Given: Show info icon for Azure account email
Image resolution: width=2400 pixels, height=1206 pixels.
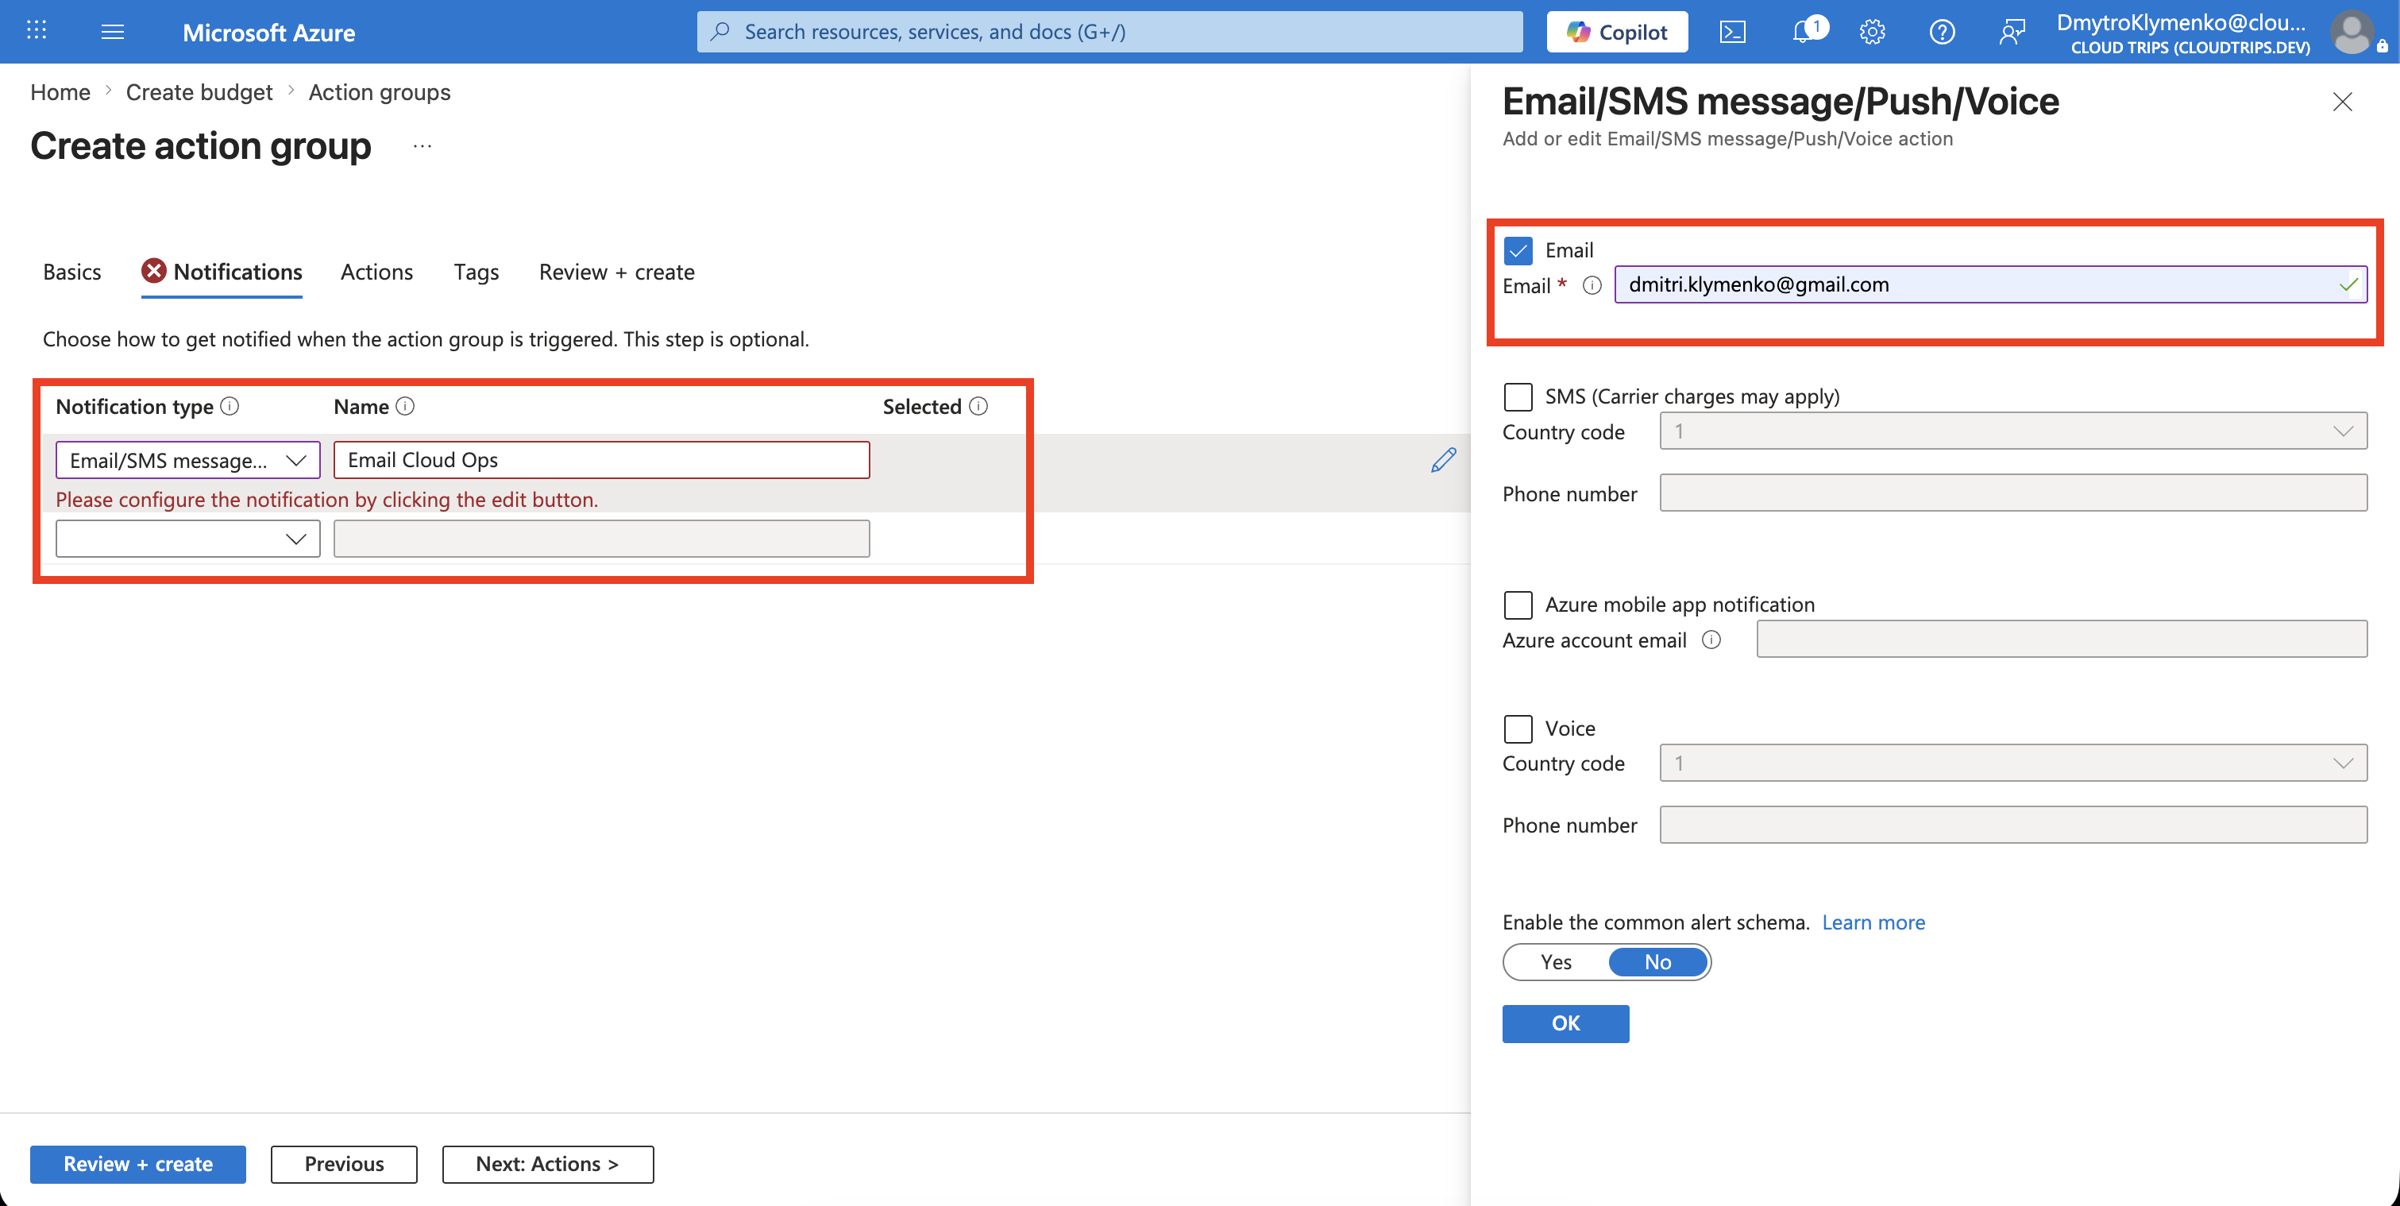Looking at the screenshot, I should pyautogui.click(x=1711, y=640).
